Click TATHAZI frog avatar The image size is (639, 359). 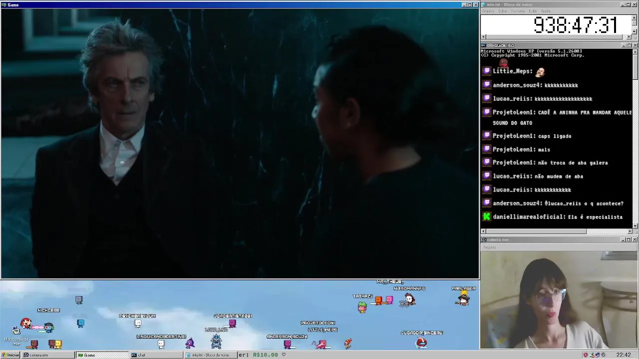point(362,307)
